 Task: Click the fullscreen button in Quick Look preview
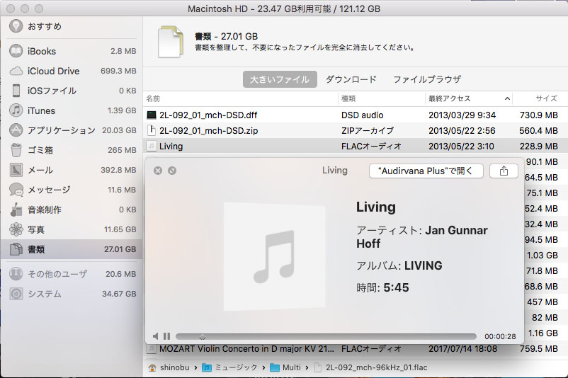(x=172, y=171)
